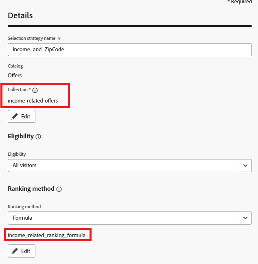Focus the Income_and_ZipCode strategy name field

[129, 50]
